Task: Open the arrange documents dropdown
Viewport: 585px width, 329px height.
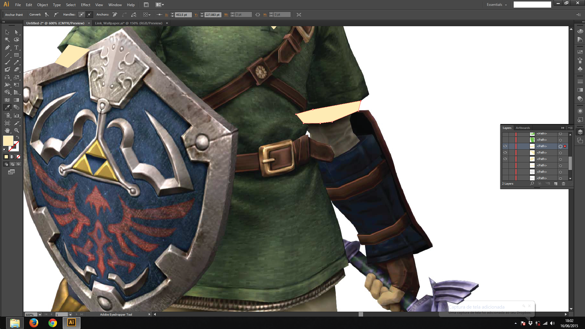Action: point(160,5)
